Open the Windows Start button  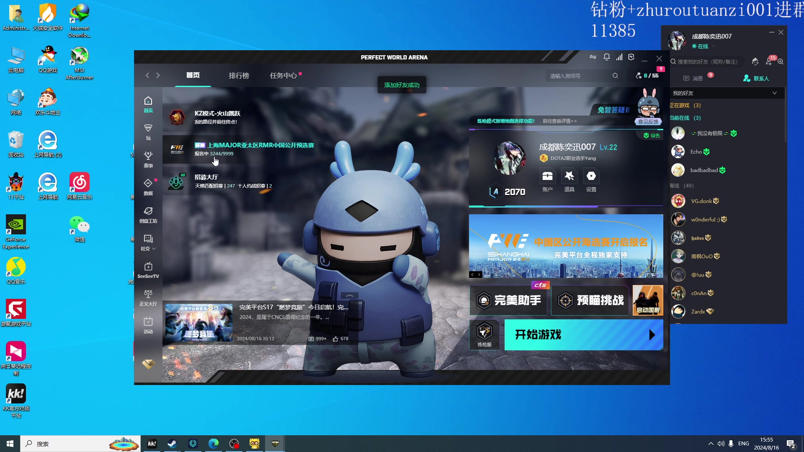10,444
